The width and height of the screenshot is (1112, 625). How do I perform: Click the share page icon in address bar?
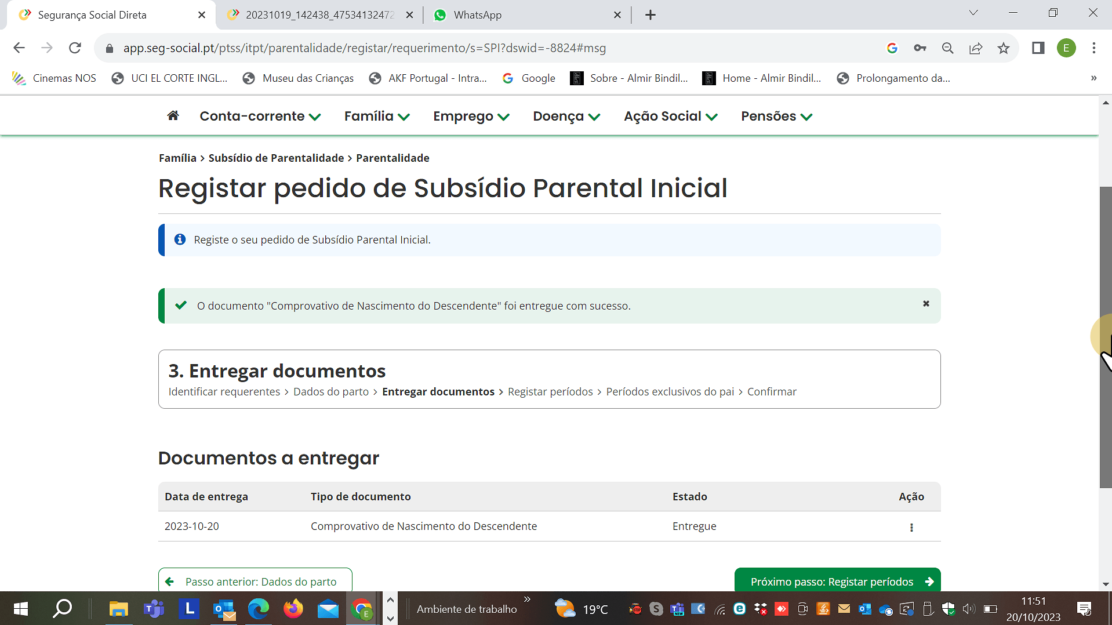tap(976, 48)
